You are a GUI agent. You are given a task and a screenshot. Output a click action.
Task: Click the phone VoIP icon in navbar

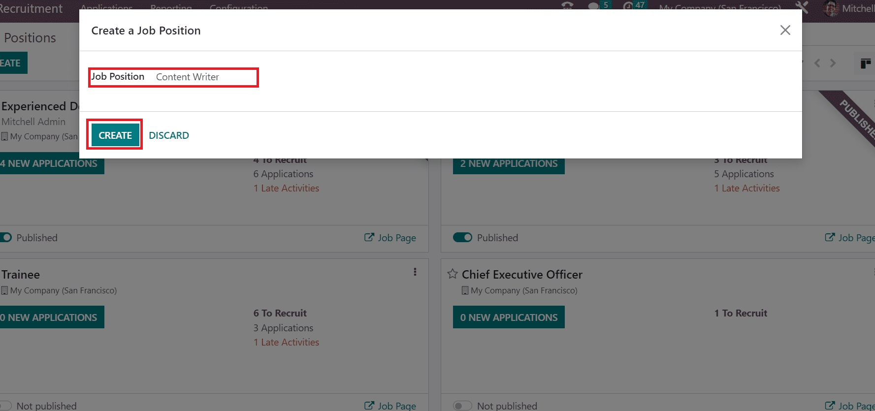click(x=567, y=6)
